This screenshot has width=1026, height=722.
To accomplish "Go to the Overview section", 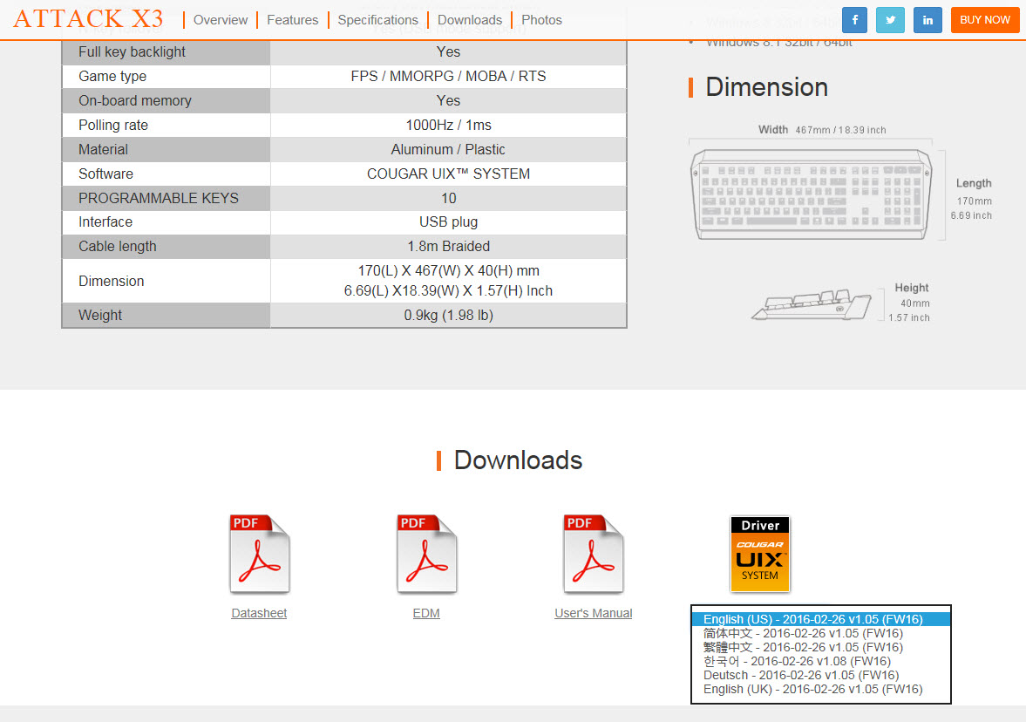I will [221, 20].
